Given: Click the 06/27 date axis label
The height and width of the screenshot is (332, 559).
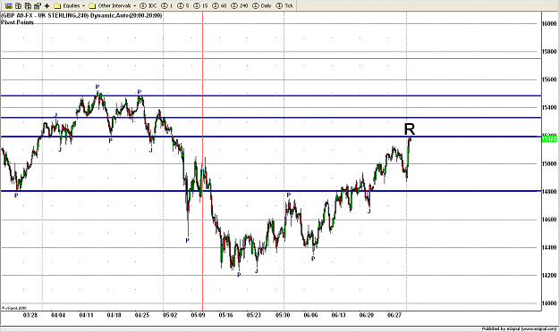Looking at the screenshot, I should tap(394, 315).
